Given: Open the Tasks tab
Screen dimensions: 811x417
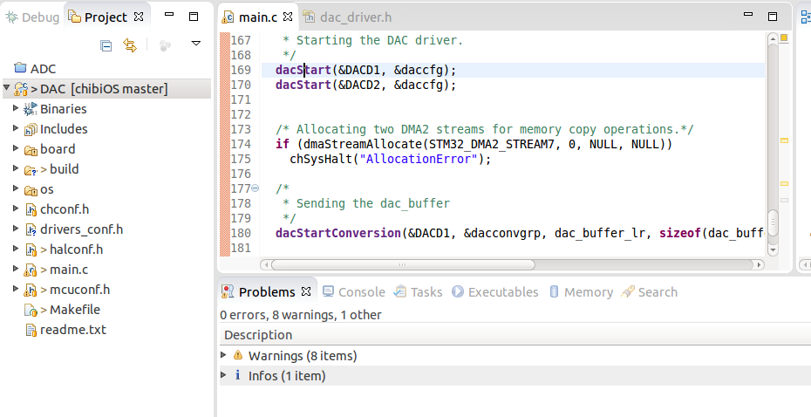Looking at the screenshot, I should coord(418,291).
